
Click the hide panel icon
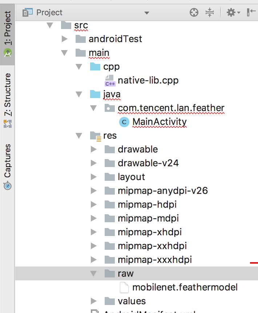[x=251, y=12]
